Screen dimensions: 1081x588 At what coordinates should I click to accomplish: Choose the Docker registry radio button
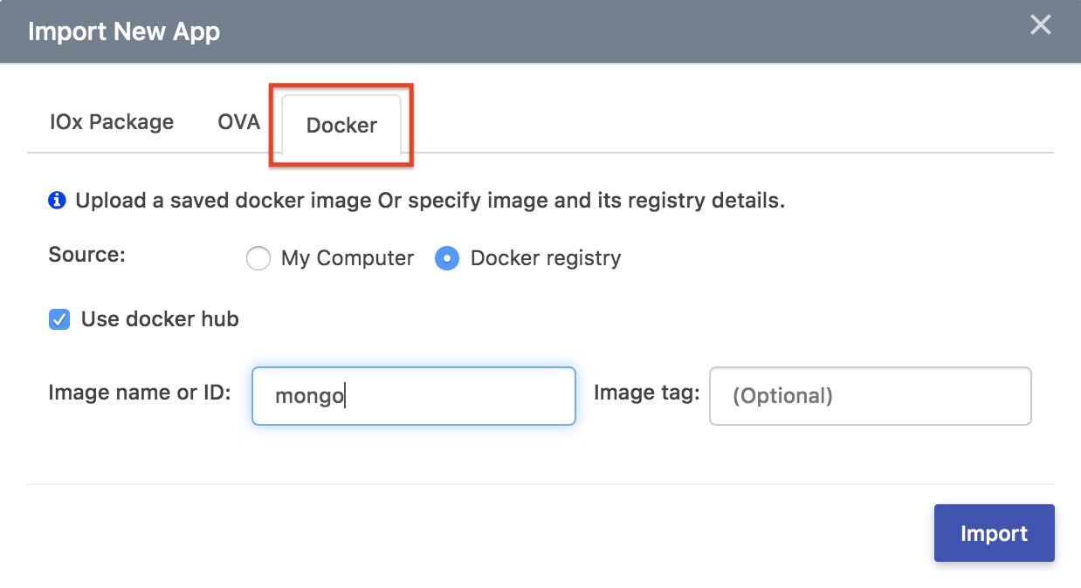click(x=447, y=259)
